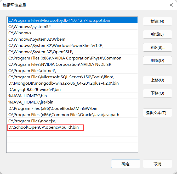The height and width of the screenshot is (174, 177).
Task: Select the NVIDIA NvDLISR path entry
Action: point(73,64)
